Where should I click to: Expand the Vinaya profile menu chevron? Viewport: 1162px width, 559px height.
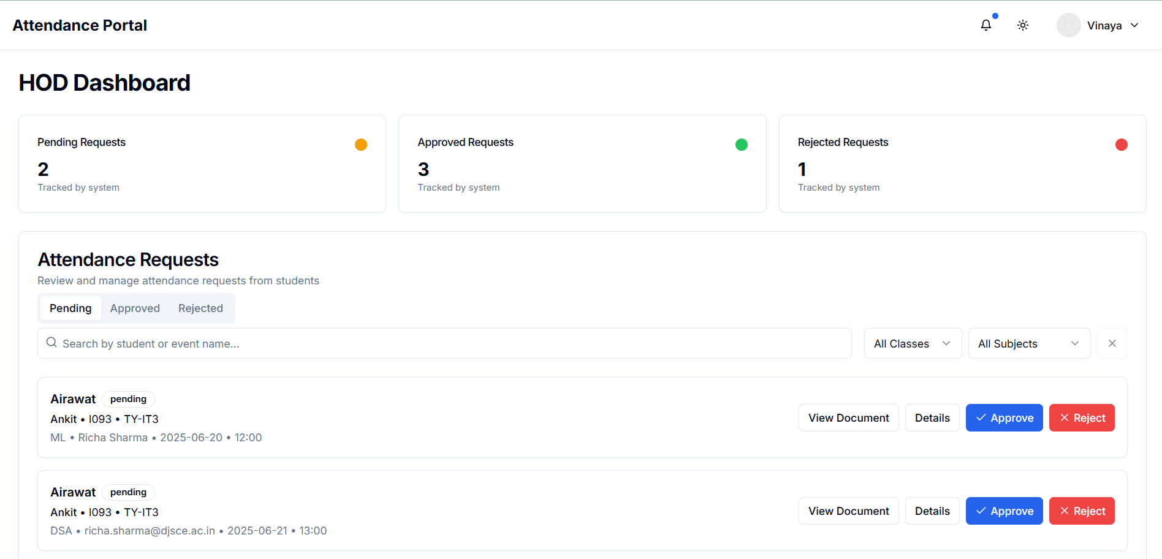tap(1134, 25)
